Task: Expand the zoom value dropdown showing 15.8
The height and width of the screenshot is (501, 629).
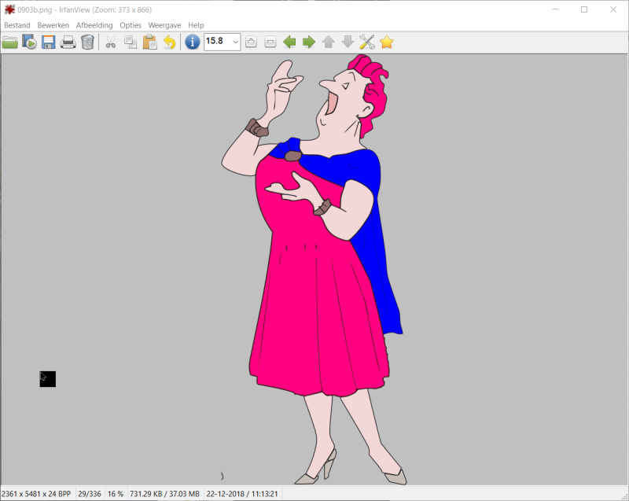Action: 234,42
